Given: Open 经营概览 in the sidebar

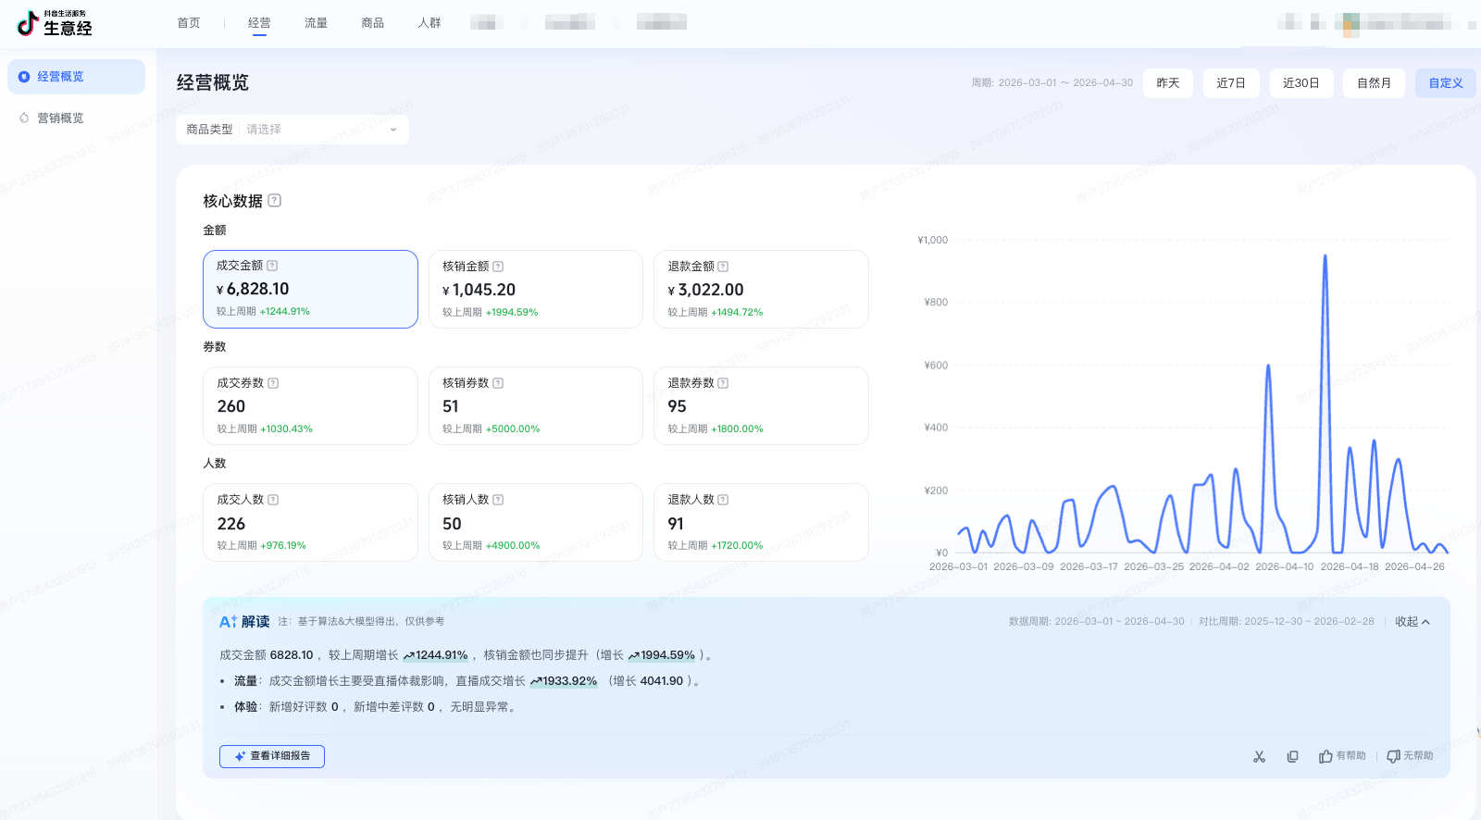Looking at the screenshot, I should coord(76,77).
